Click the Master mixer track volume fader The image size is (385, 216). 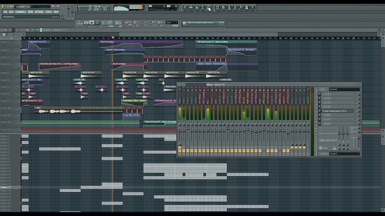point(180,131)
